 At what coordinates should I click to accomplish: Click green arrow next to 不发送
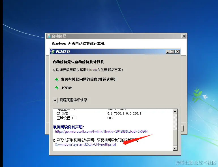click(x=57, y=88)
